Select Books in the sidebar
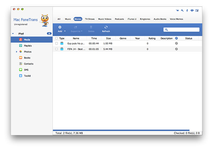Screen dimensions: 213x150 coord(27,58)
